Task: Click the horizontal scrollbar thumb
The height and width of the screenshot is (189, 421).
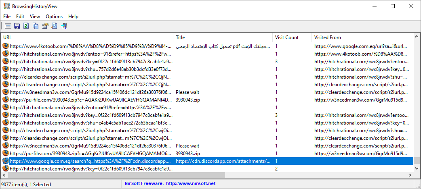Action: 116,175
